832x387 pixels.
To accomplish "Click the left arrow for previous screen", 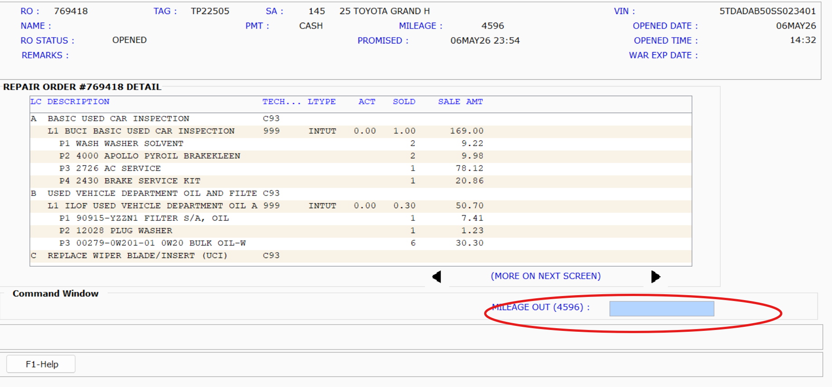I will 437,277.
